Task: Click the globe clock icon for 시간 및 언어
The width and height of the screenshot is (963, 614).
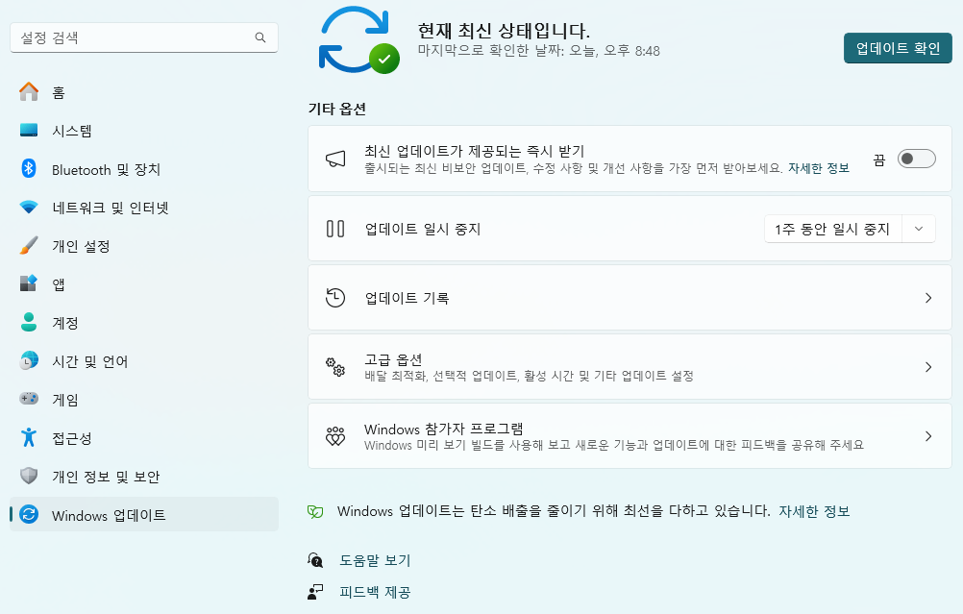Action: (x=29, y=360)
